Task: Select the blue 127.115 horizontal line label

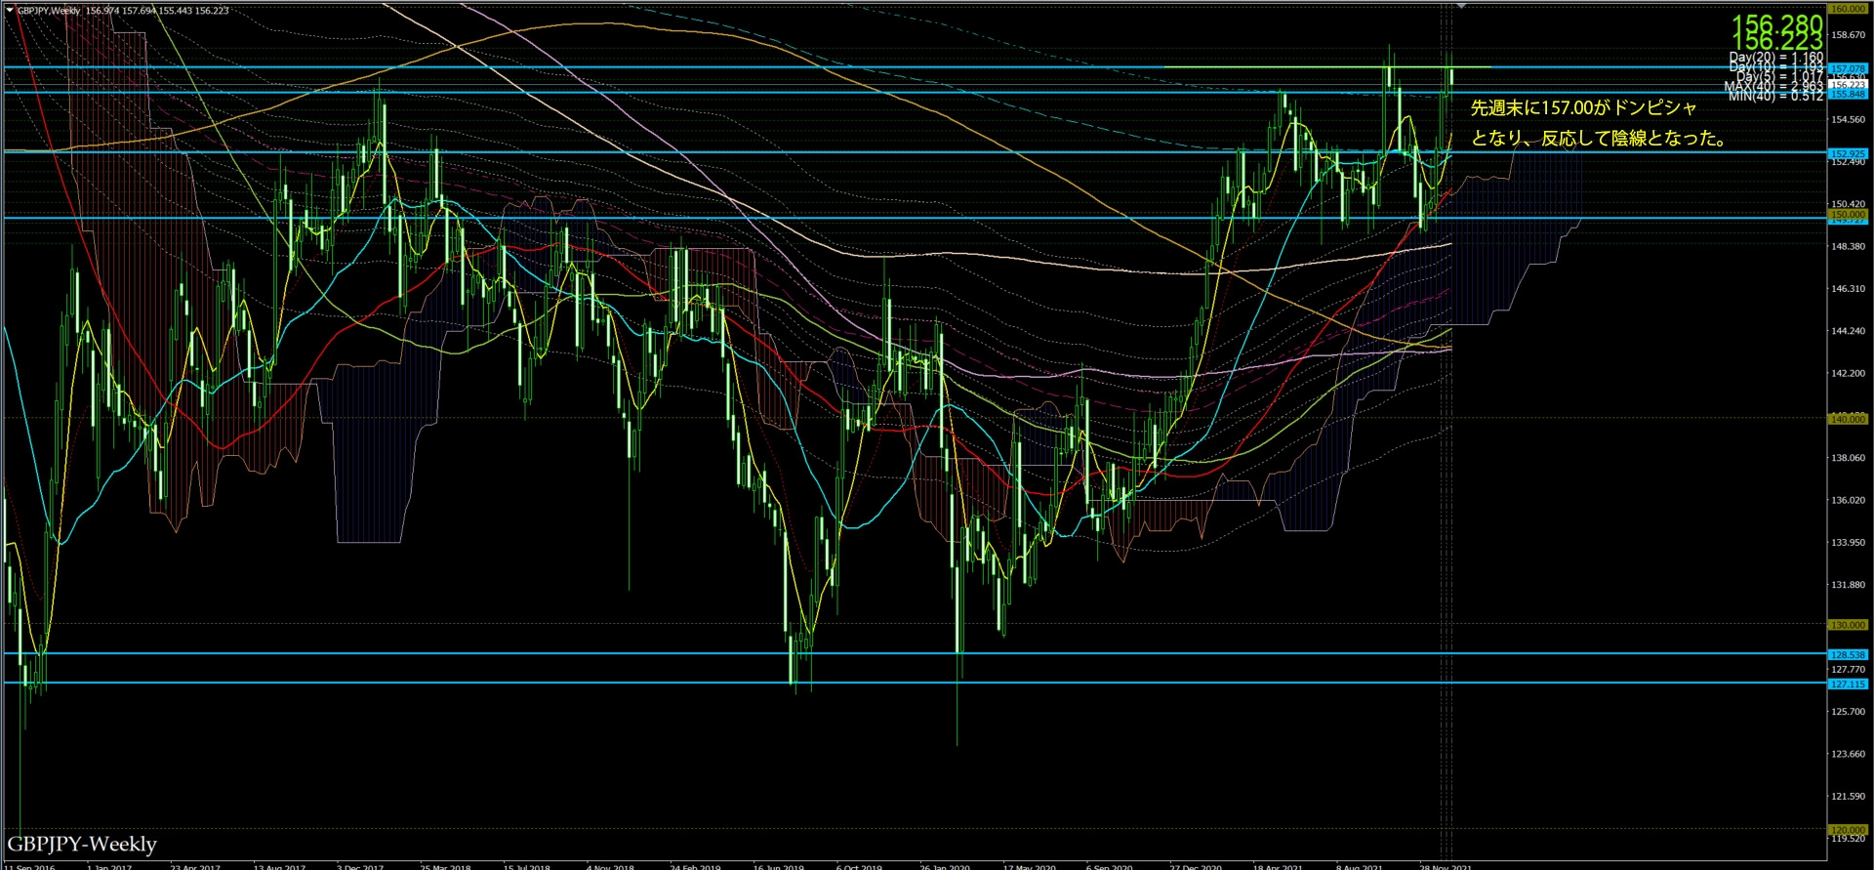Action: 1848,684
